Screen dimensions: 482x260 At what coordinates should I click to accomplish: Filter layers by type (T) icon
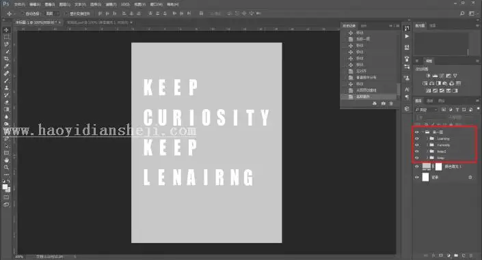(x=457, y=110)
